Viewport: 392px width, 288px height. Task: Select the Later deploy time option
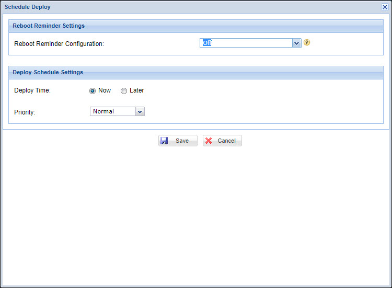(124, 91)
